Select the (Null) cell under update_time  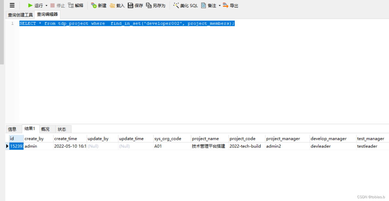coord(136,146)
